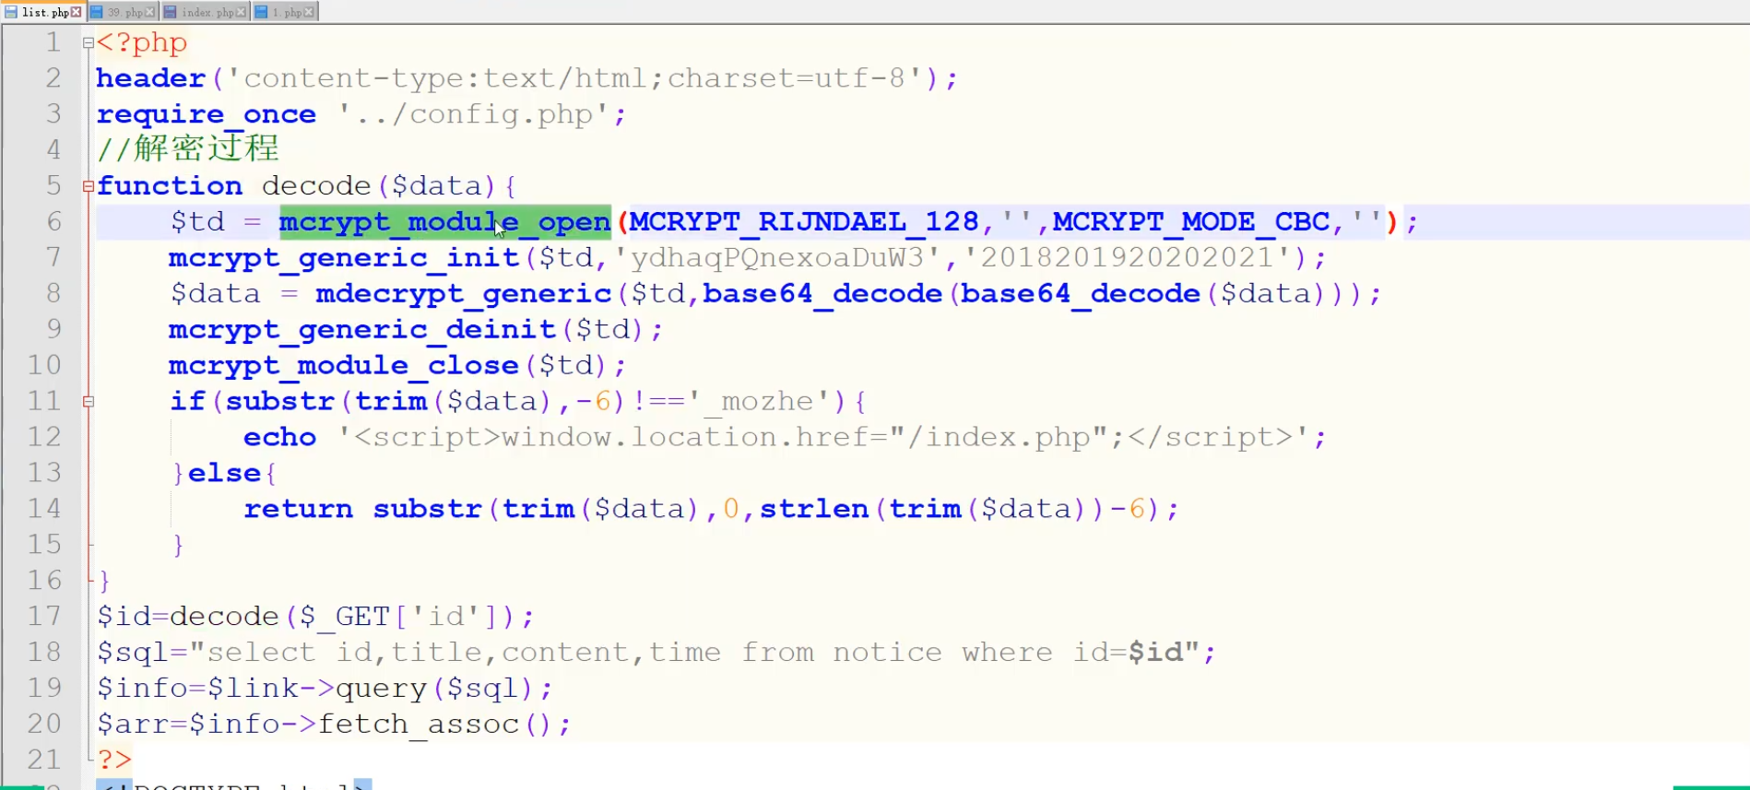Open the 1.php tab
The height and width of the screenshot is (790, 1750).
[287, 12]
